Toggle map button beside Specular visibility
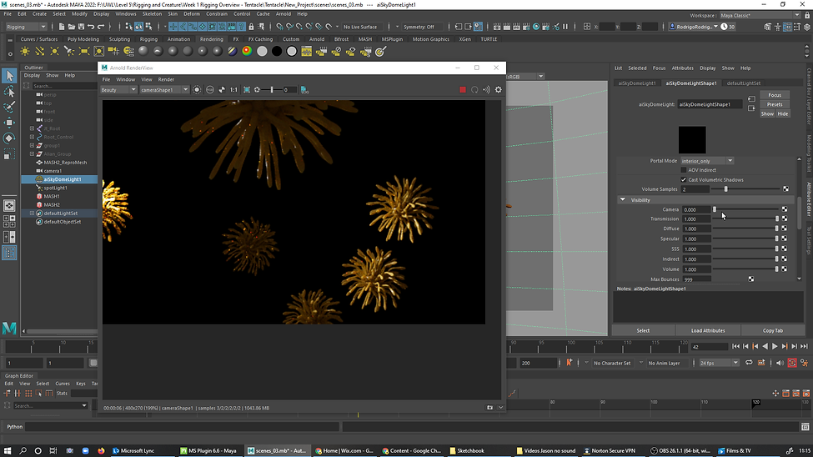This screenshot has width=813, height=457. (785, 239)
